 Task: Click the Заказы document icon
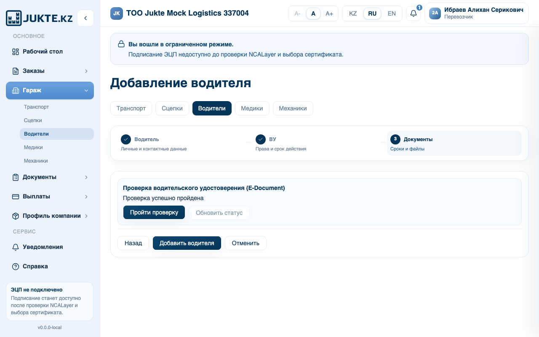(x=16, y=71)
